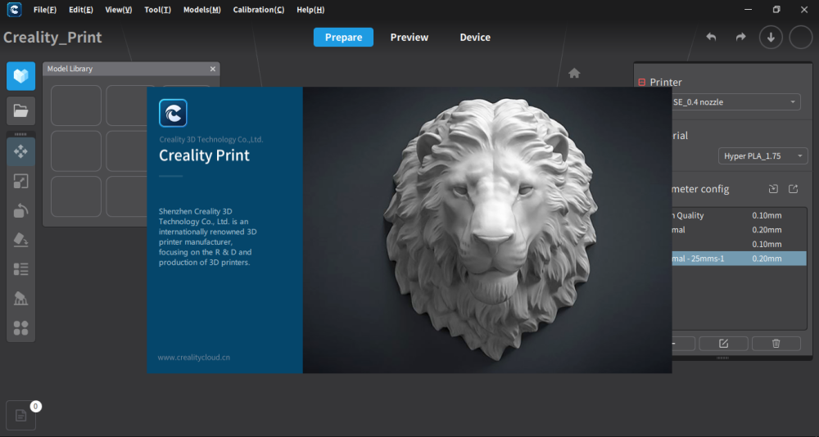
Task: Click the delete profile trash button
Action: tap(776, 344)
